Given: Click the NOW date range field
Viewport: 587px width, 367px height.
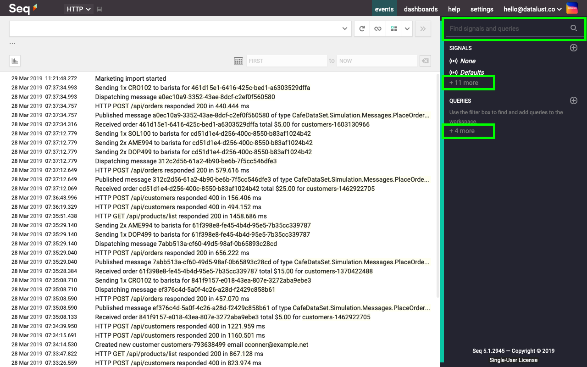Looking at the screenshot, I should (x=377, y=61).
